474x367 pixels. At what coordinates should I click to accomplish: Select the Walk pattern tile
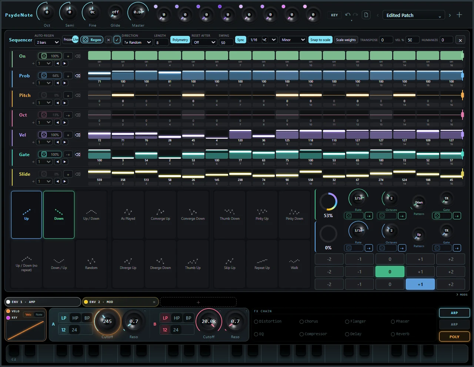click(x=294, y=264)
